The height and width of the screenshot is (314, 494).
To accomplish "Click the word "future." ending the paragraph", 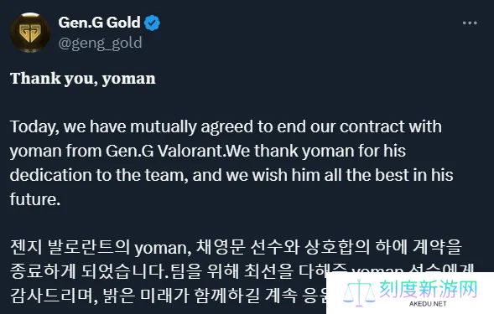I will pyautogui.click(x=35, y=199).
